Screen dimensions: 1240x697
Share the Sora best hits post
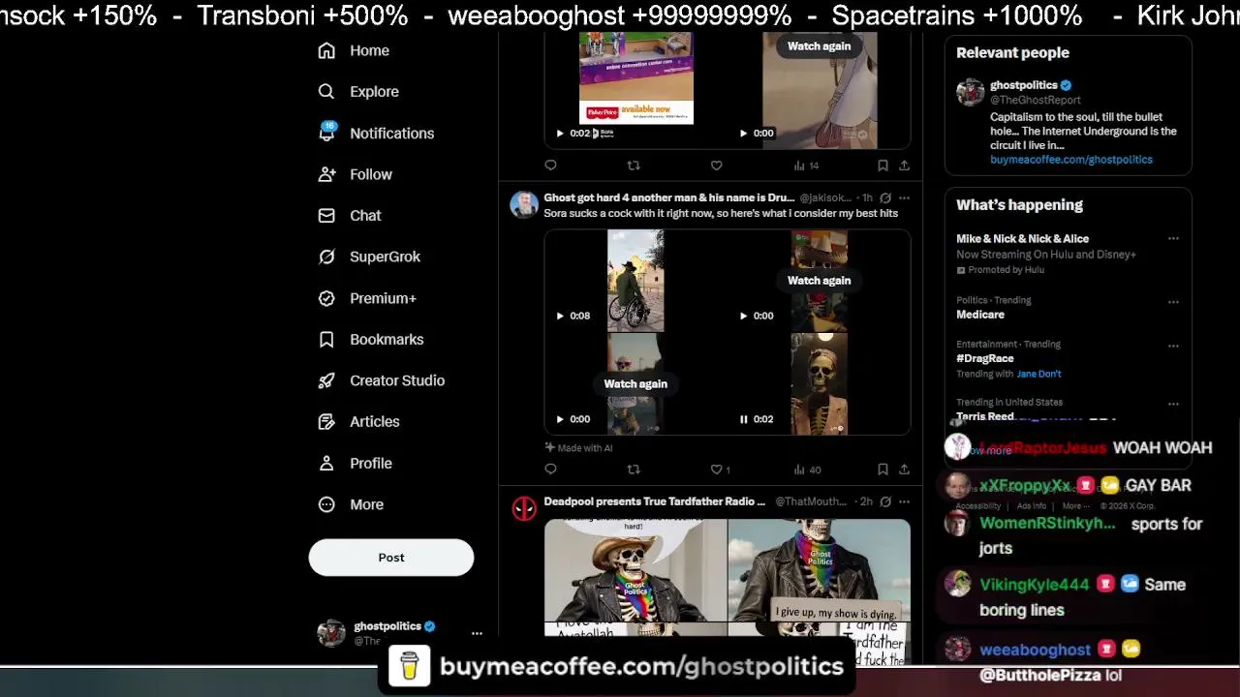[904, 470]
